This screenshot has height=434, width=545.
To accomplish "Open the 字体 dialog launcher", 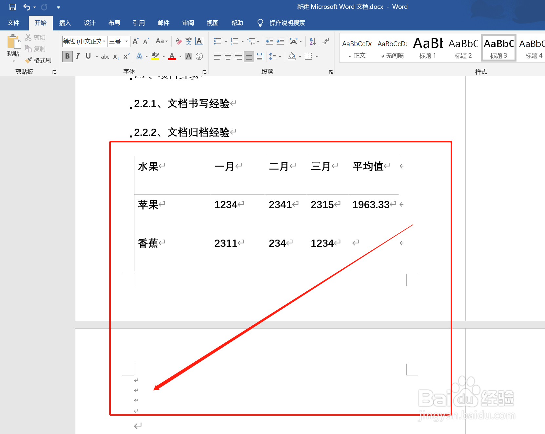I will coord(204,71).
